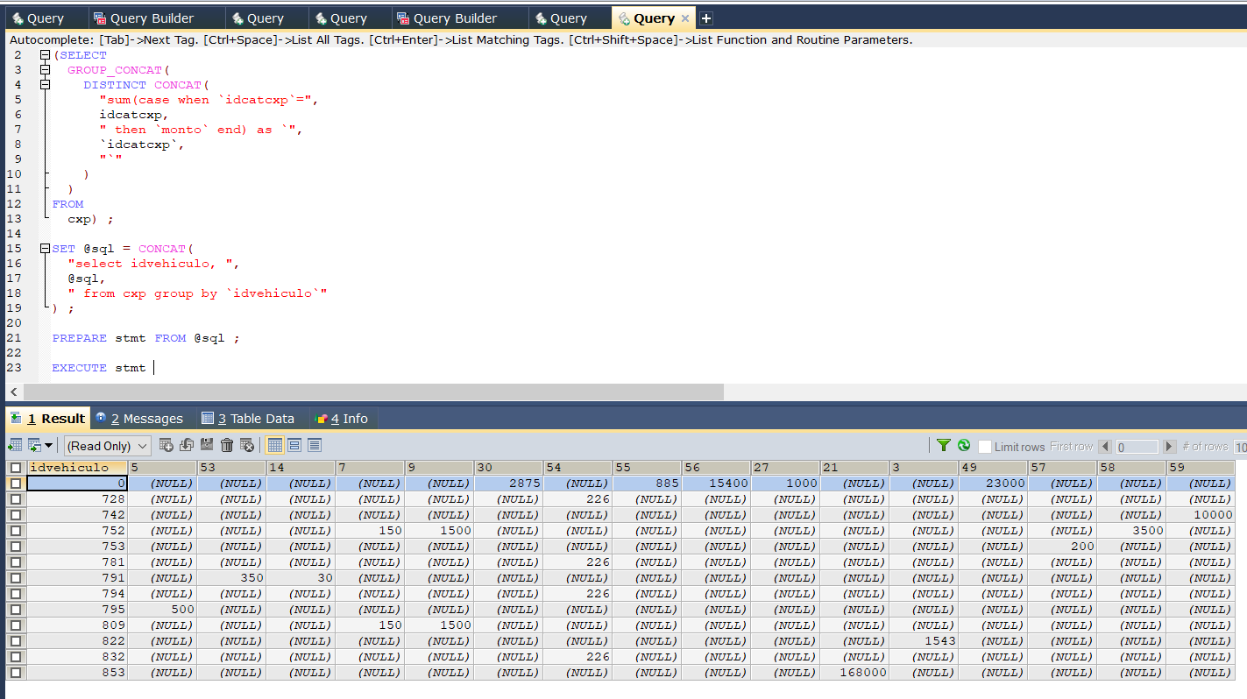Select the cell with value 2875
Viewport: 1247px width, 699px height.
pyautogui.click(x=508, y=484)
